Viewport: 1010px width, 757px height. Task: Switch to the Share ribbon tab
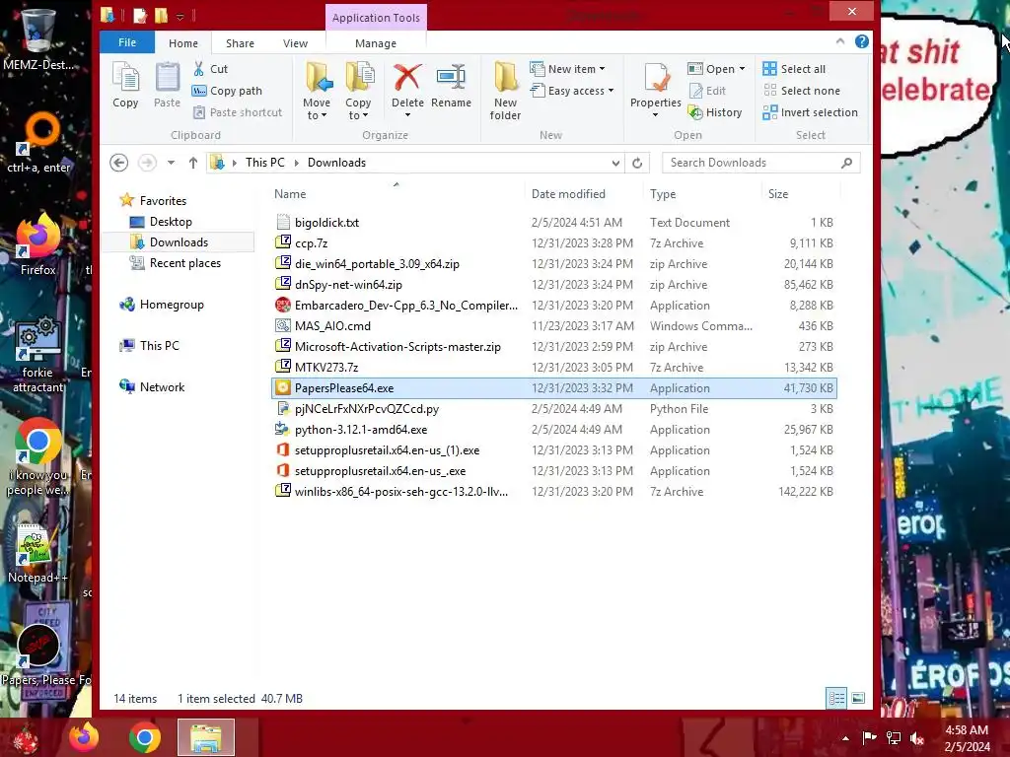point(241,43)
